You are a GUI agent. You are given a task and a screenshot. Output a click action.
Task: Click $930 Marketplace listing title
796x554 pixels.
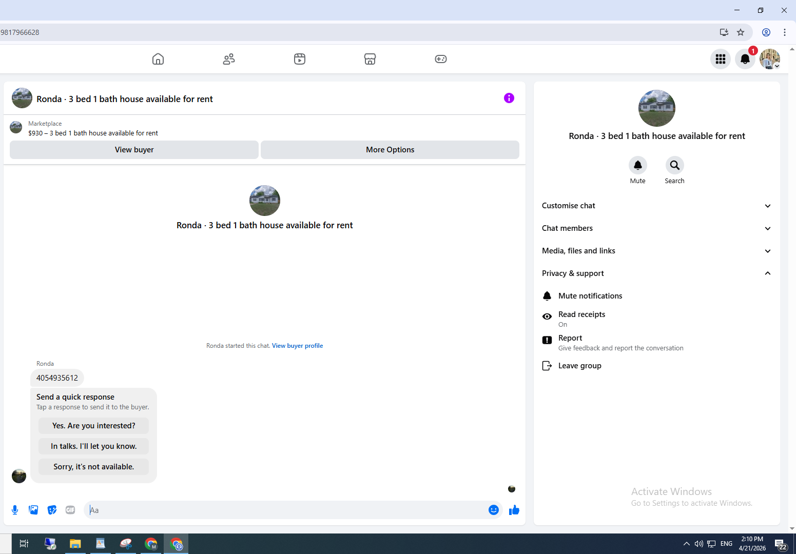pos(93,133)
